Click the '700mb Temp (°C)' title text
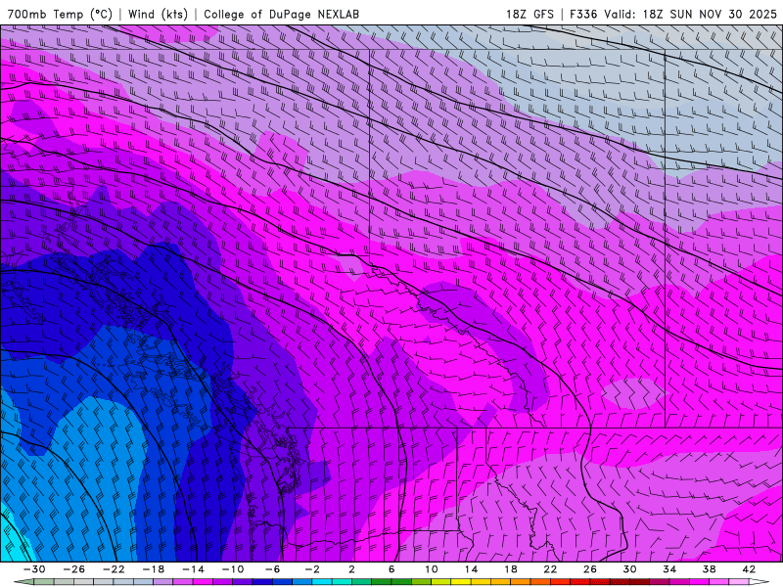 [x=59, y=14]
